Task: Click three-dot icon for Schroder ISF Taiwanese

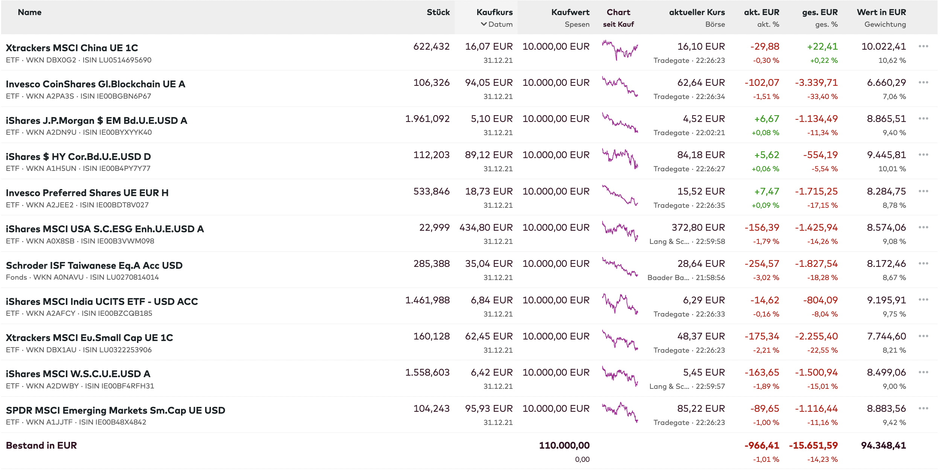Action: point(923,263)
